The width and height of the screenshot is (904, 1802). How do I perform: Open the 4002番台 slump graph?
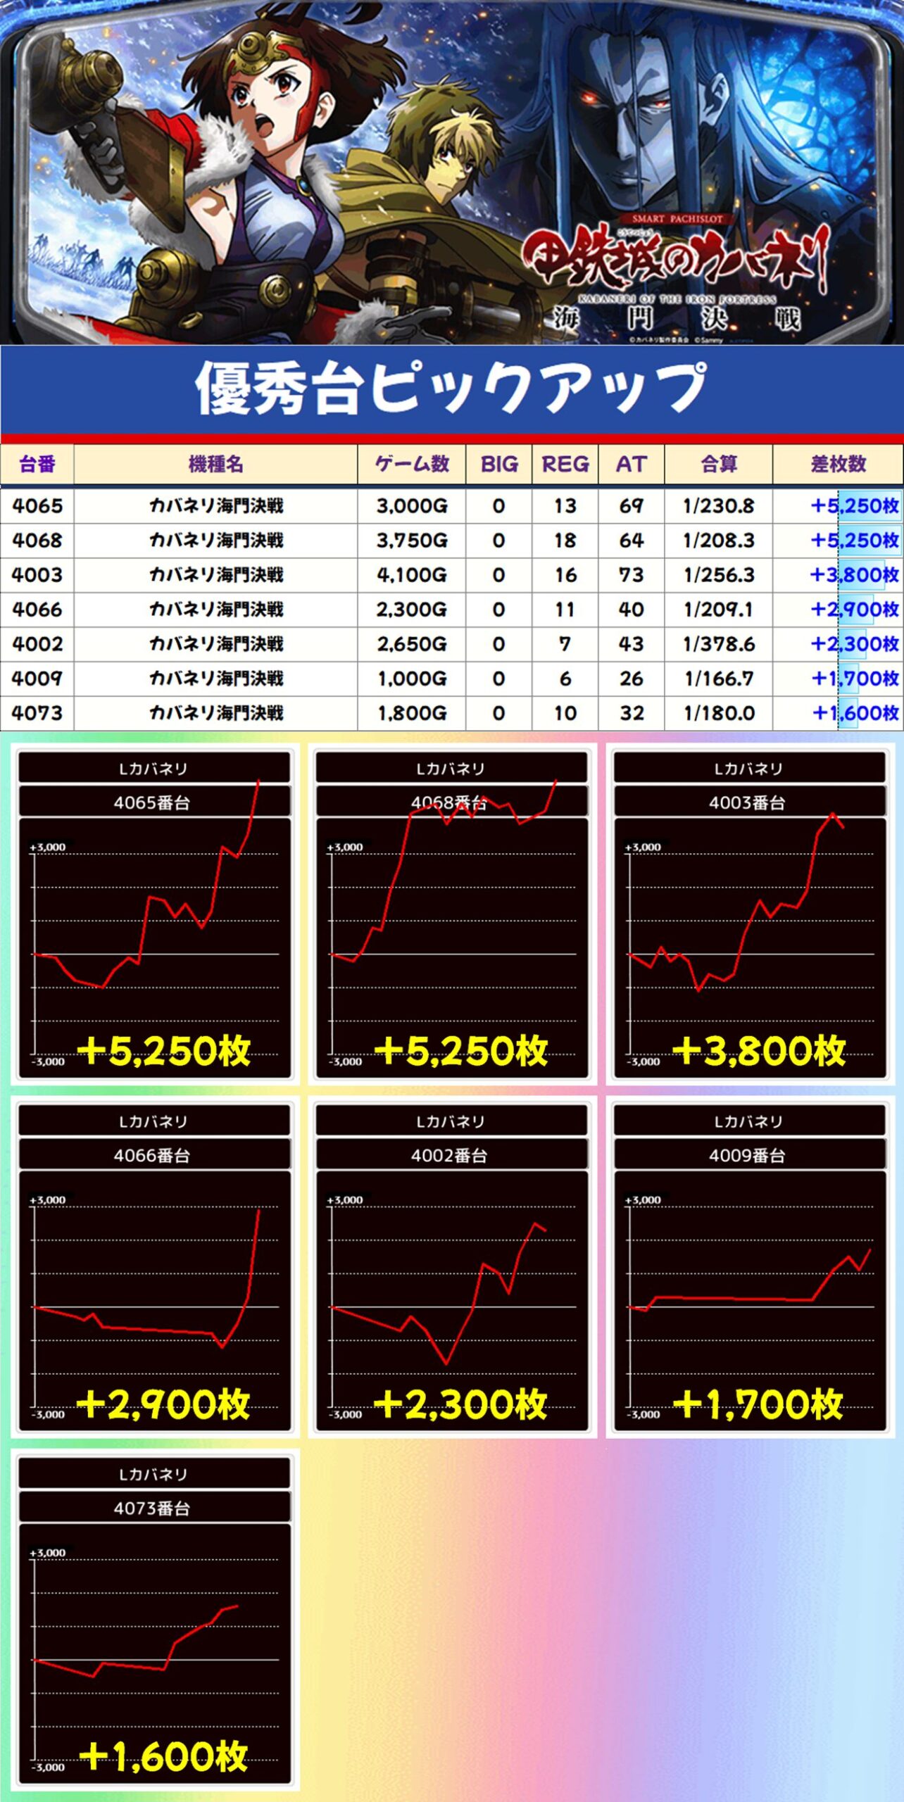click(x=451, y=1268)
